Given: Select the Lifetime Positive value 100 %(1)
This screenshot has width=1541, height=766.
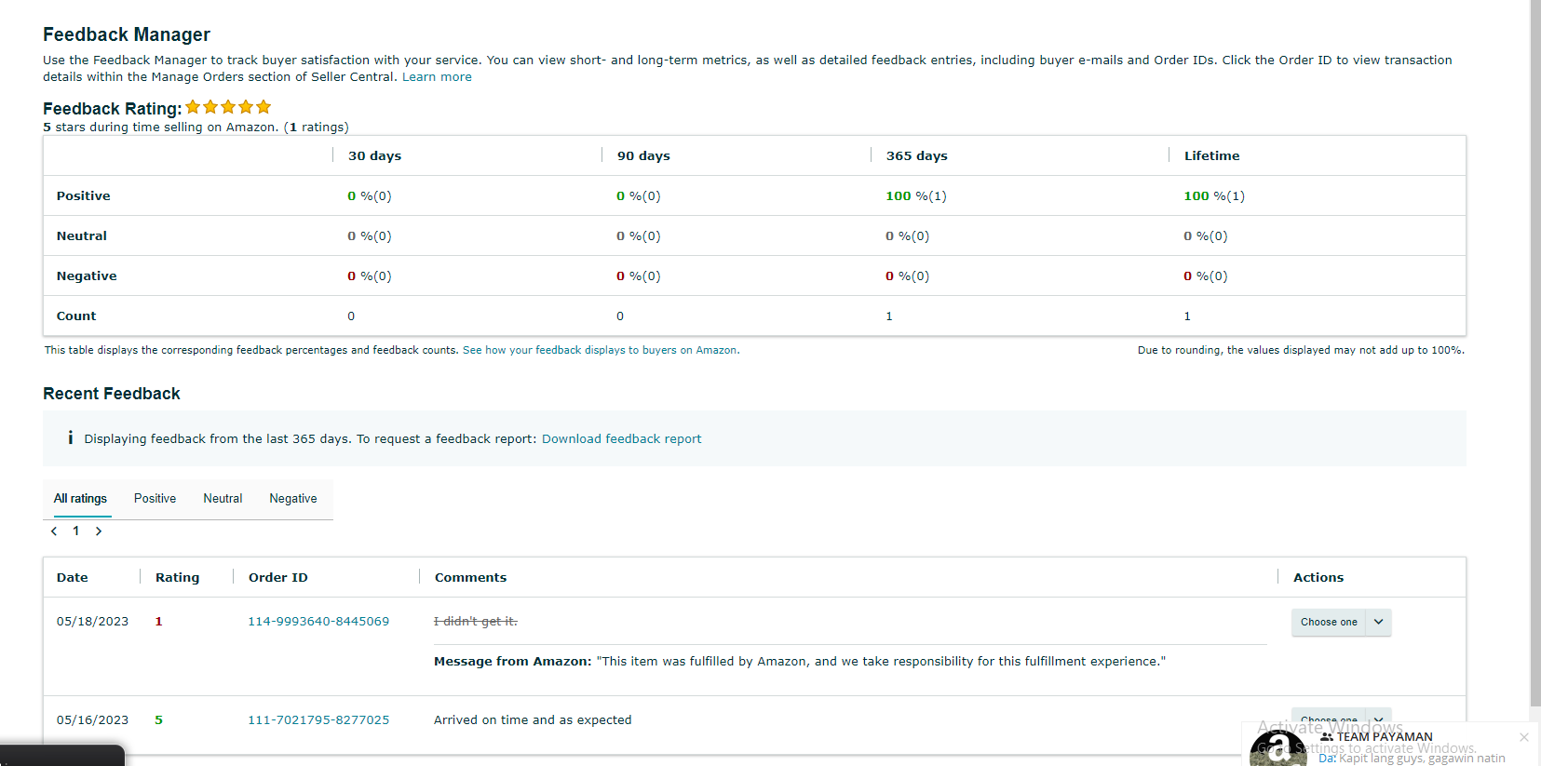Looking at the screenshot, I should (x=1214, y=195).
